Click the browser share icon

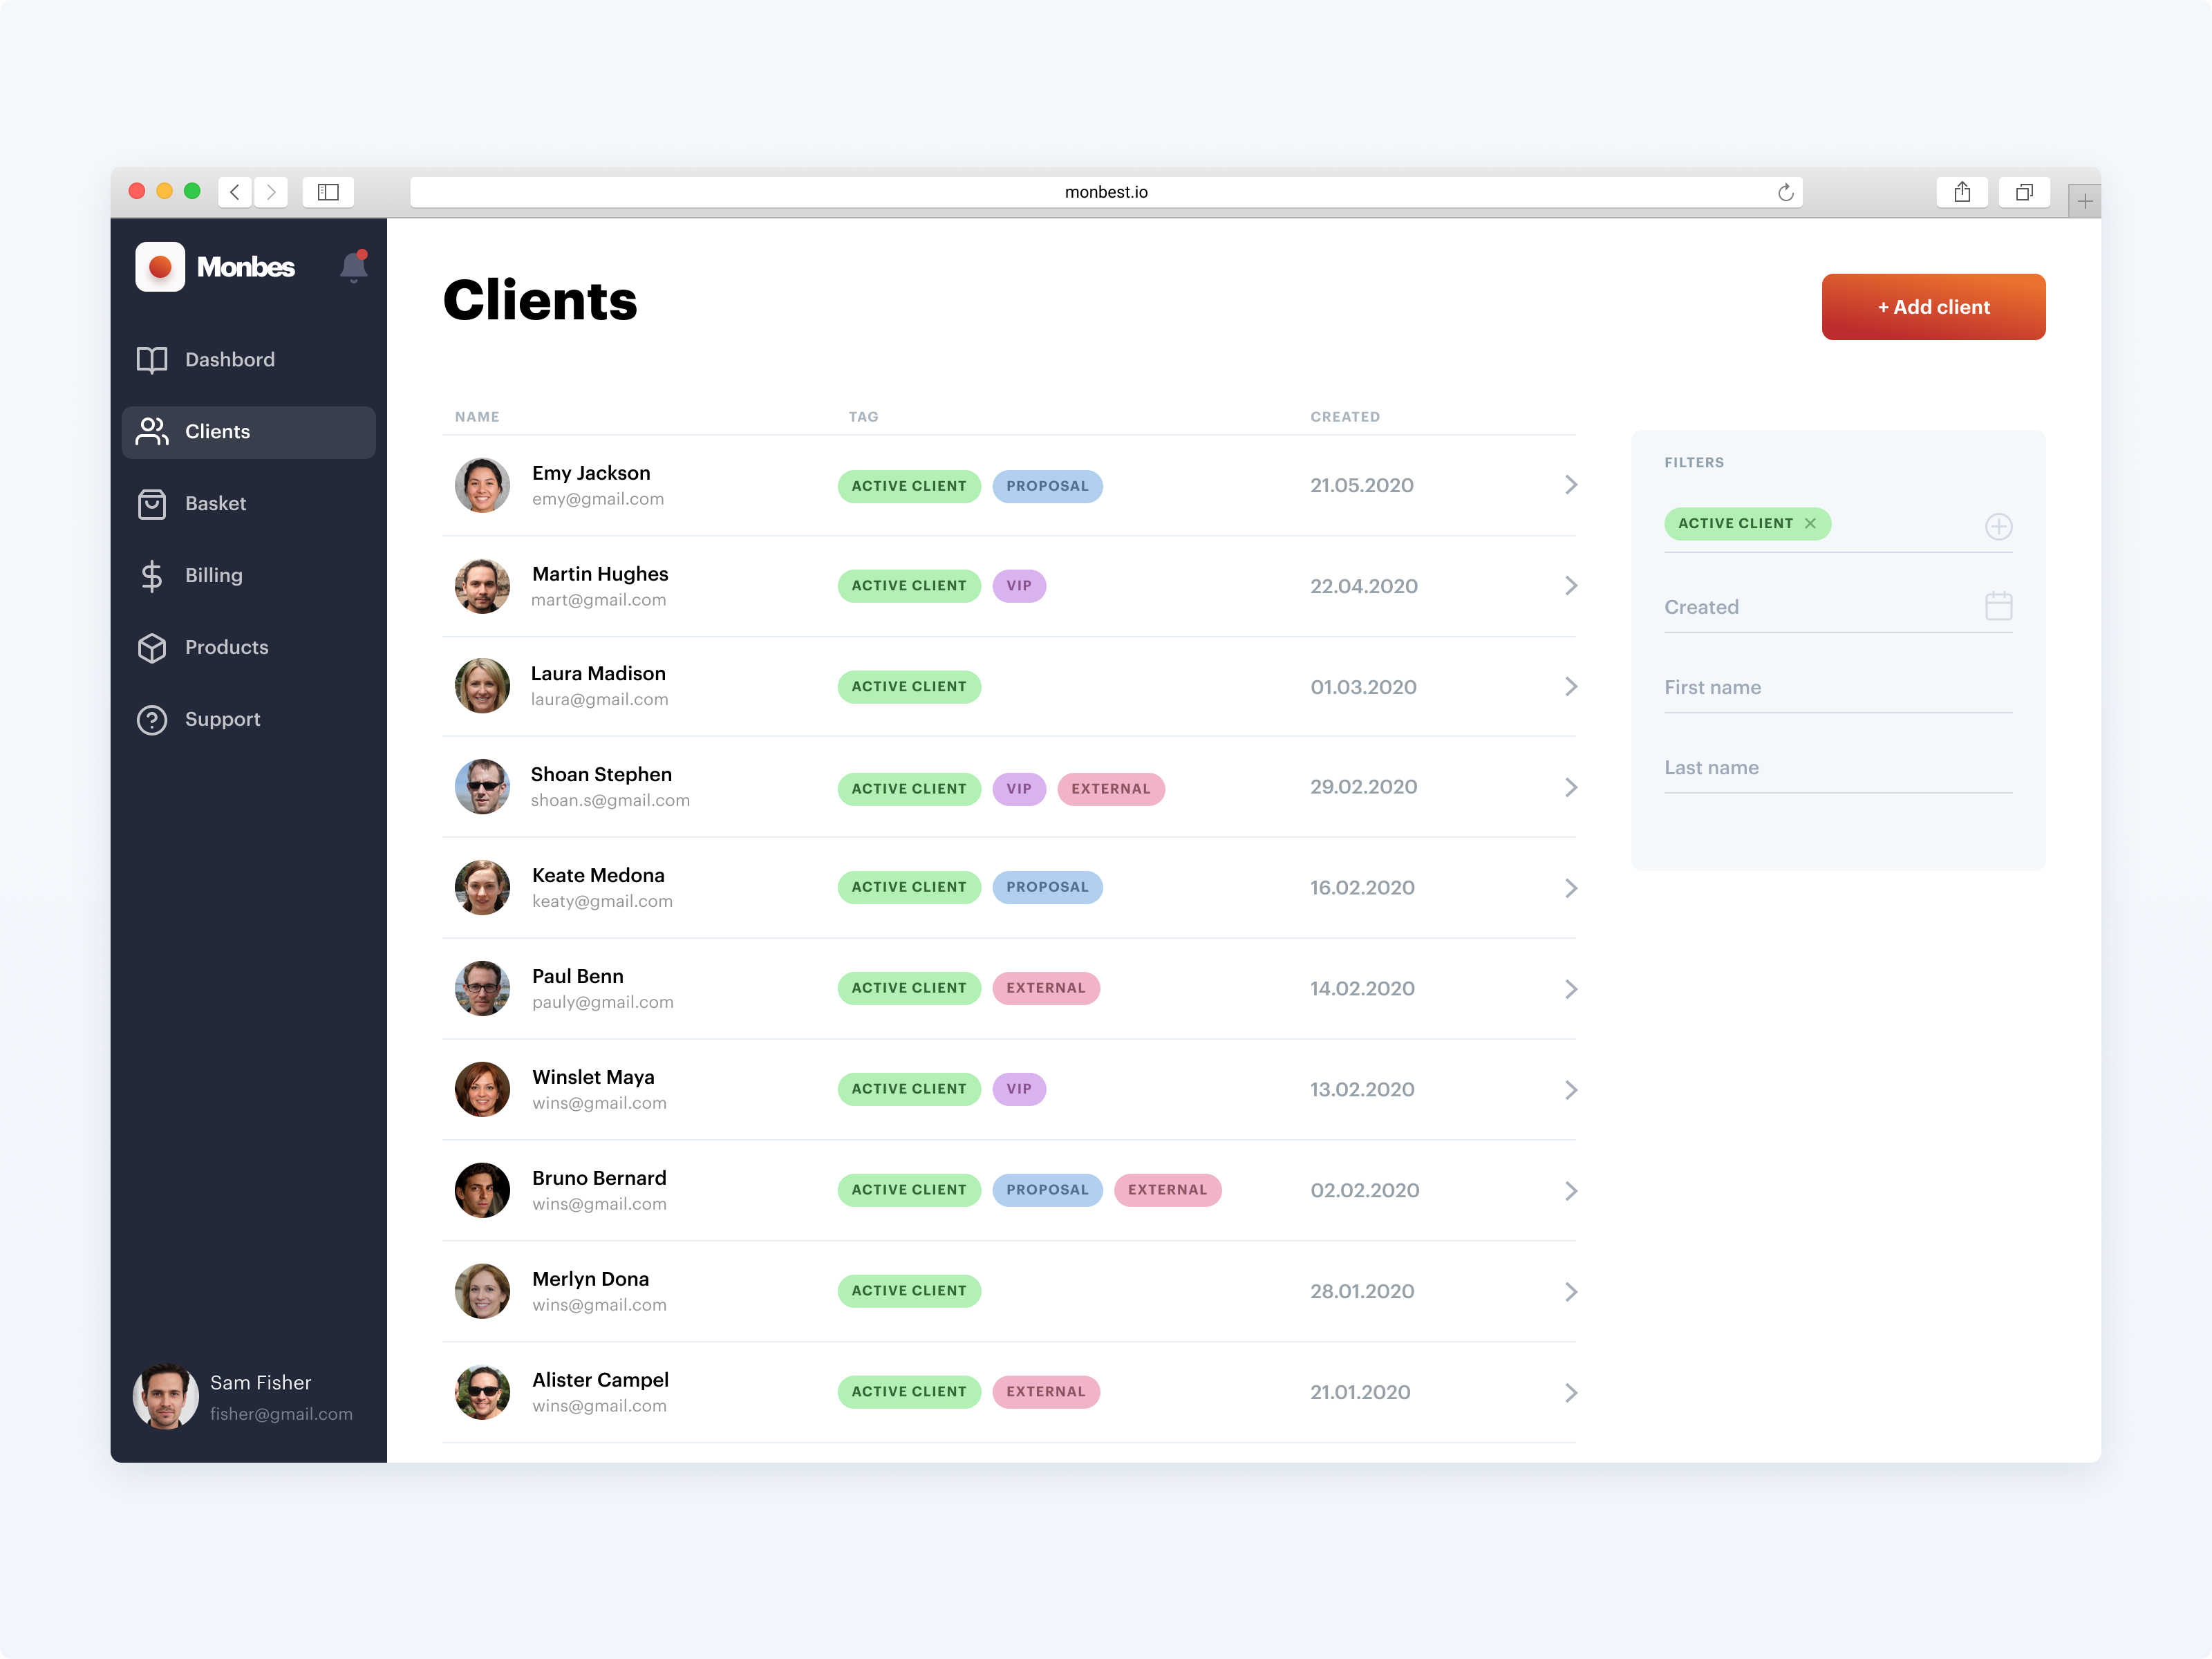pos(1961,192)
